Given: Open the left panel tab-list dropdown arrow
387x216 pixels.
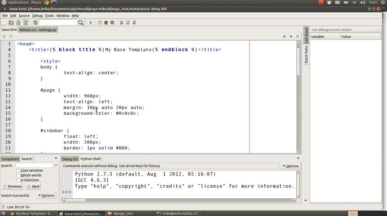Looking at the screenshot, I should [56, 158].
